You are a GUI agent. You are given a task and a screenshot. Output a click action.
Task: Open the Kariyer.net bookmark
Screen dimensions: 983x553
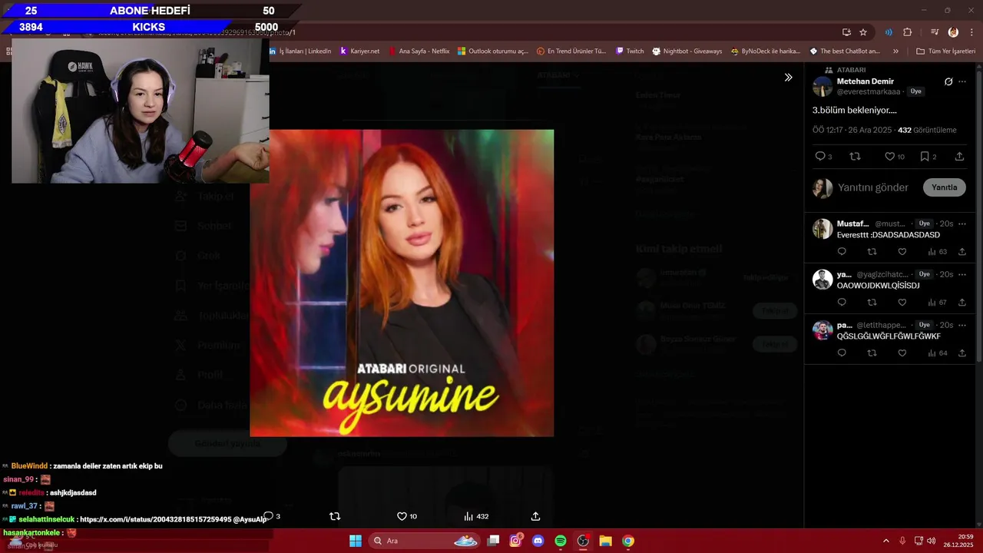(359, 51)
